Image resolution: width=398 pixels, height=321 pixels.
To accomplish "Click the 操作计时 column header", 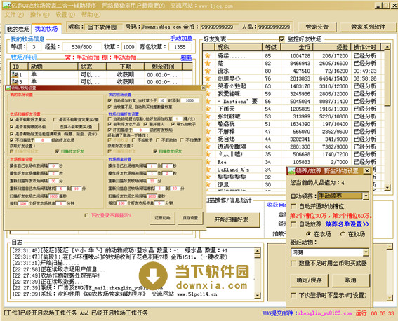I will pos(365,47).
